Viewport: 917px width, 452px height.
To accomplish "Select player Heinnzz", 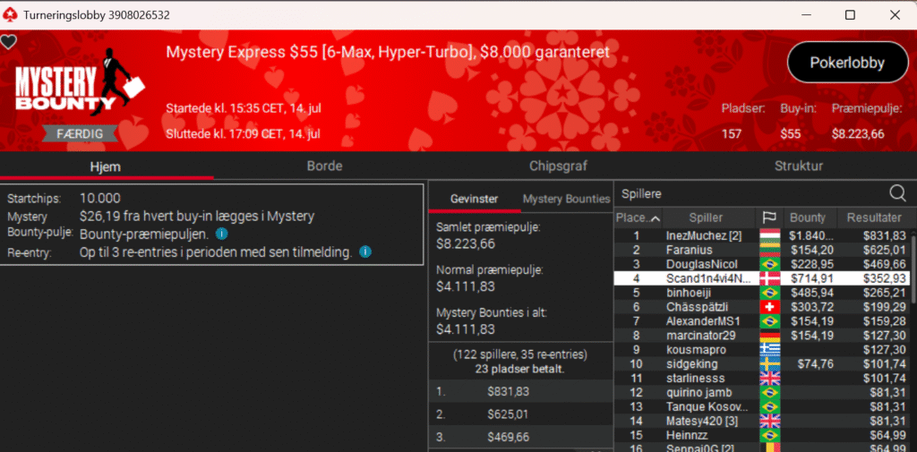I will pyautogui.click(x=761, y=435).
